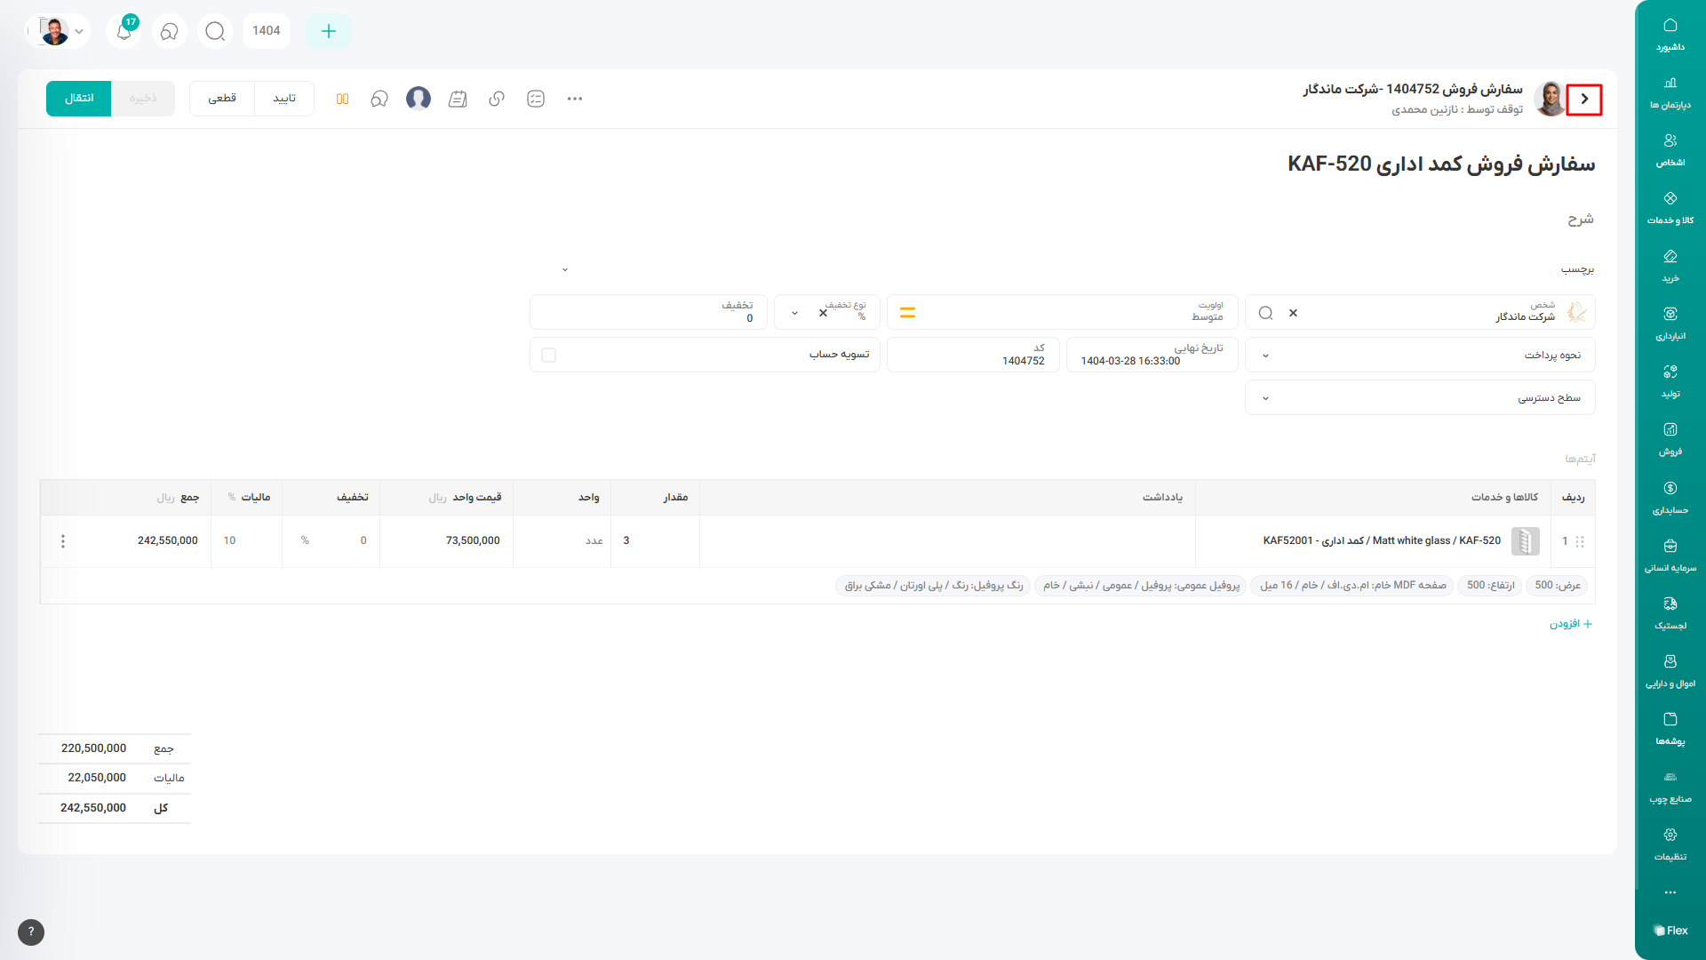The image size is (1706, 960).
Task: Click the تاریخ نهایی date field
Action: click(1152, 355)
